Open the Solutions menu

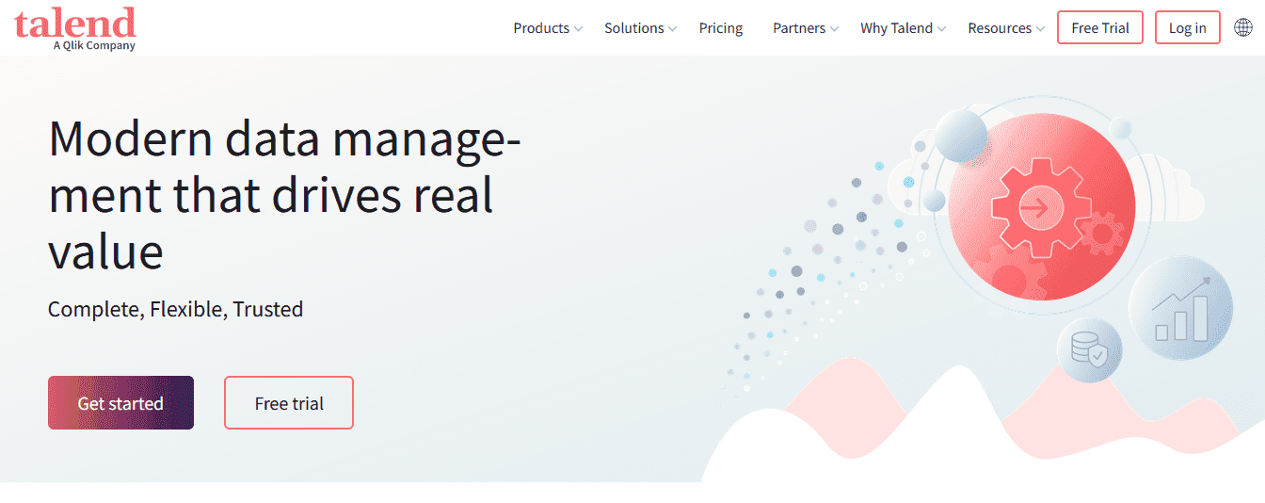coord(634,28)
